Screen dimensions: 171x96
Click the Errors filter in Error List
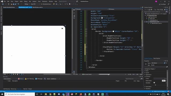pos(21,79)
